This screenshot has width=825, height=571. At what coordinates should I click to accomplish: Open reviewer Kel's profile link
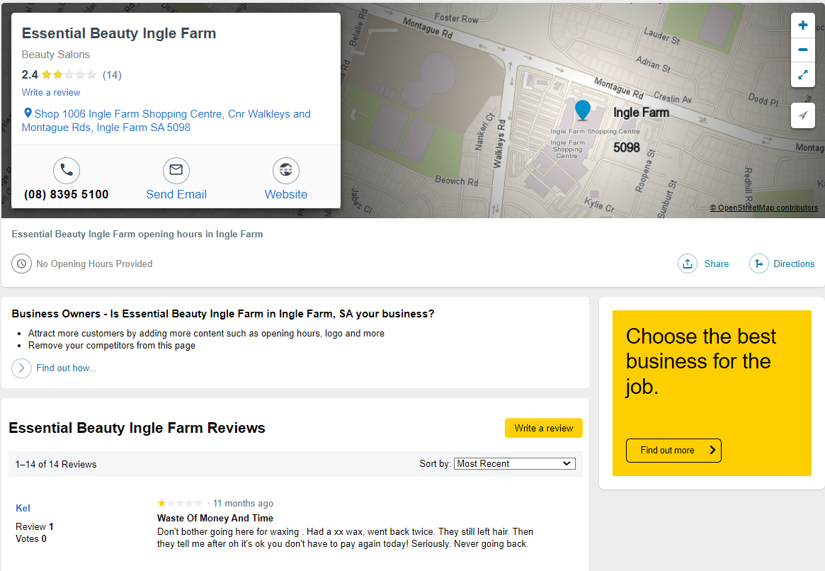(x=23, y=508)
